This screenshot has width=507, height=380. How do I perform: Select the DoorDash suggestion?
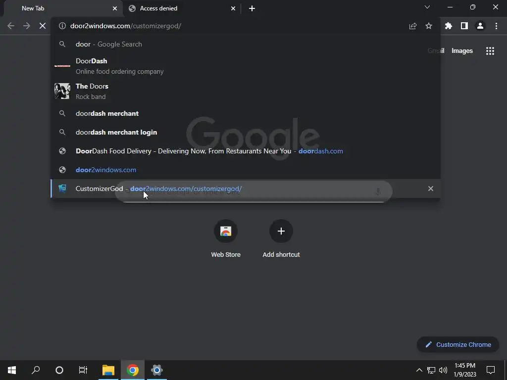246,66
